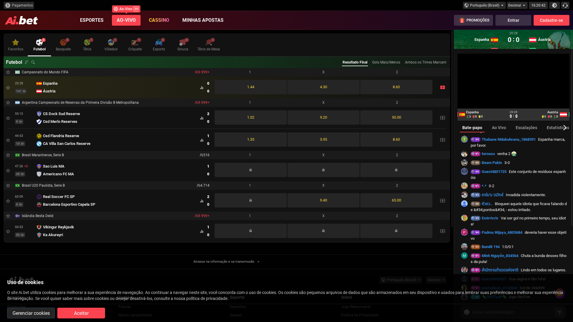Open statistics chart for Espanha vs Áustria
Image resolution: width=573 pixels, height=322 pixels.
click(202, 88)
